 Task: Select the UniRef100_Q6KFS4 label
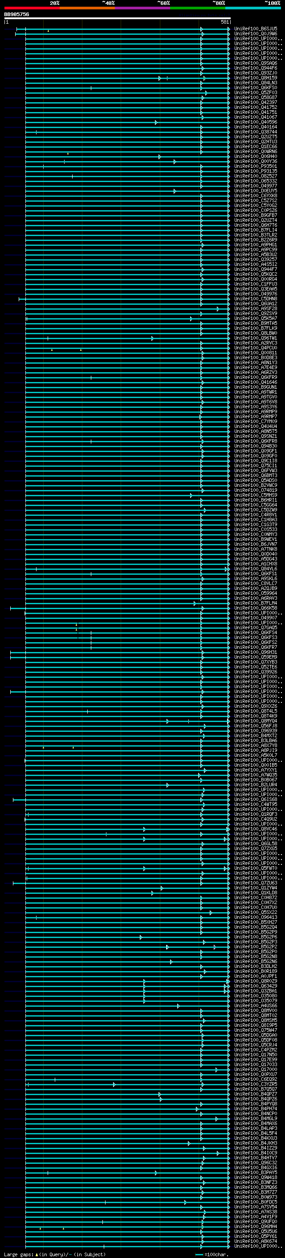pos(256,632)
